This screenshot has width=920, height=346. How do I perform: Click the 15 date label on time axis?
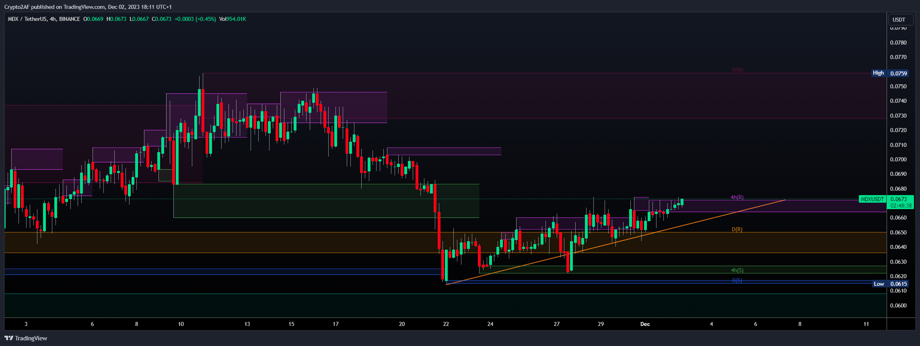[291, 324]
